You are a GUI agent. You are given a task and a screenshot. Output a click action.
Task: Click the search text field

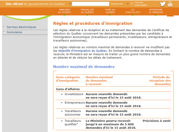pyautogui.click(x=90, y=4)
